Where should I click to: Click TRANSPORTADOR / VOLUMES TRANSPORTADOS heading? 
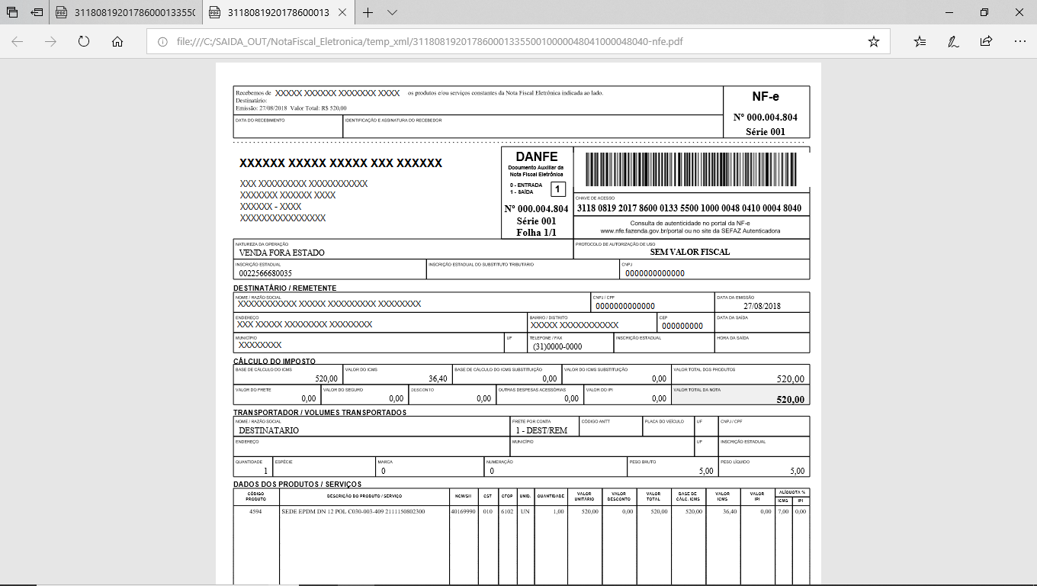click(x=319, y=413)
